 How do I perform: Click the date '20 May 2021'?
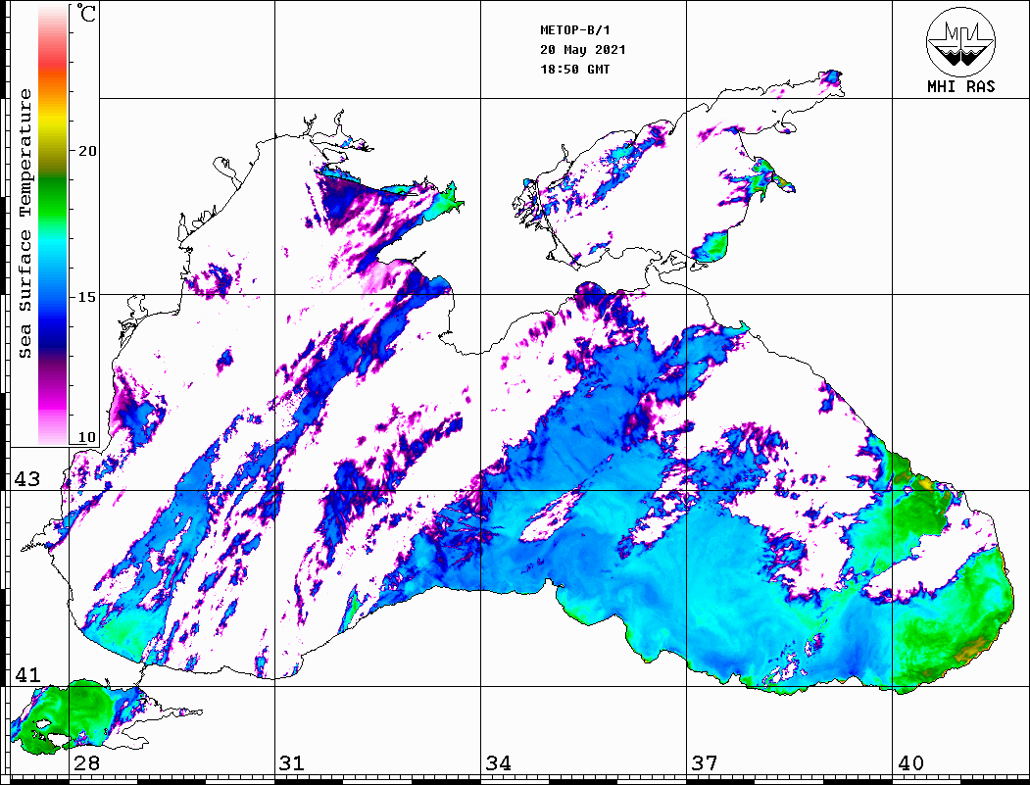point(583,50)
